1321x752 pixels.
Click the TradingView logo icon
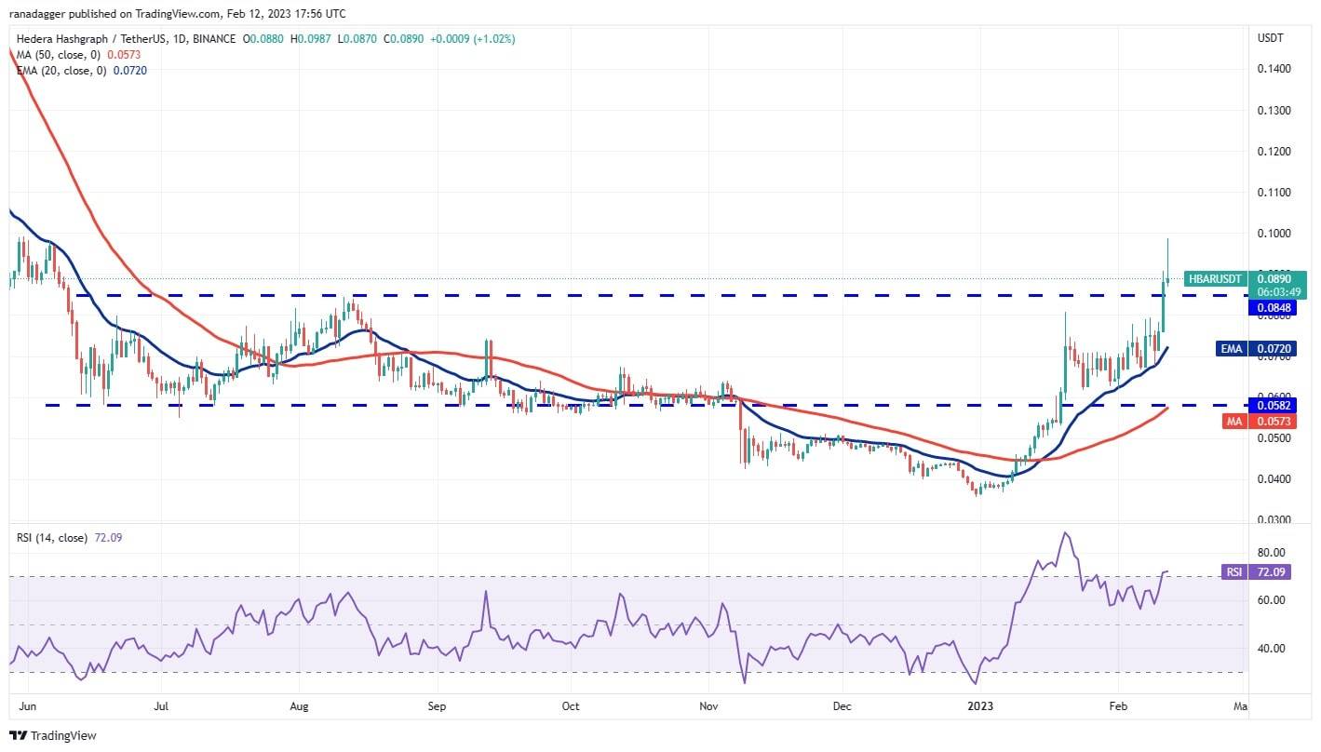(20, 735)
